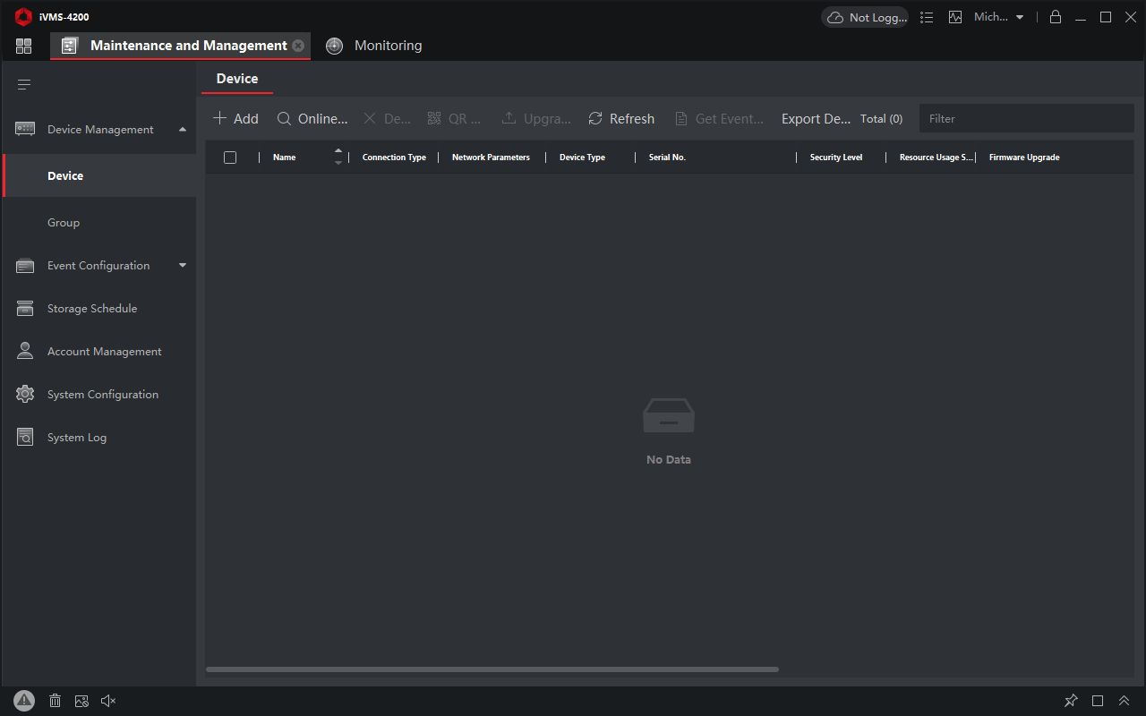Screen dimensions: 1146x716
Task: Pin the alarm panel with pushpin icon
Action: pos(1071,701)
